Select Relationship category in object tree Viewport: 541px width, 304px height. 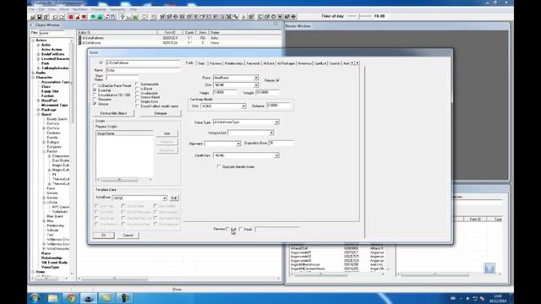[x=52, y=258]
